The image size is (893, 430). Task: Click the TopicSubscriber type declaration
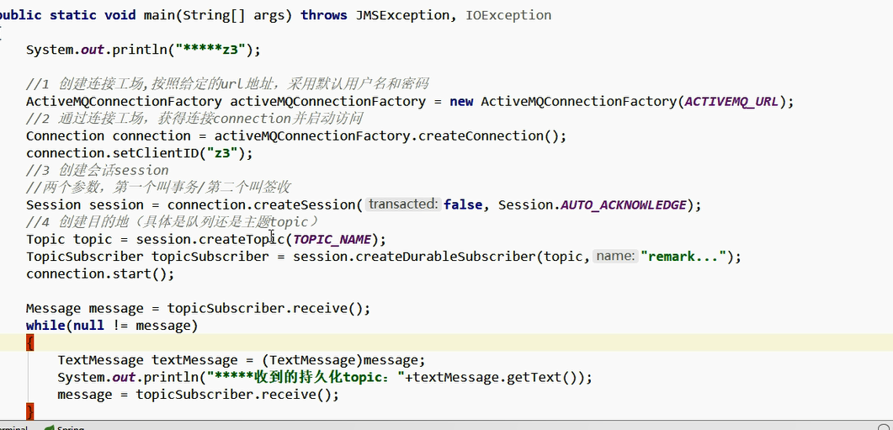85,257
